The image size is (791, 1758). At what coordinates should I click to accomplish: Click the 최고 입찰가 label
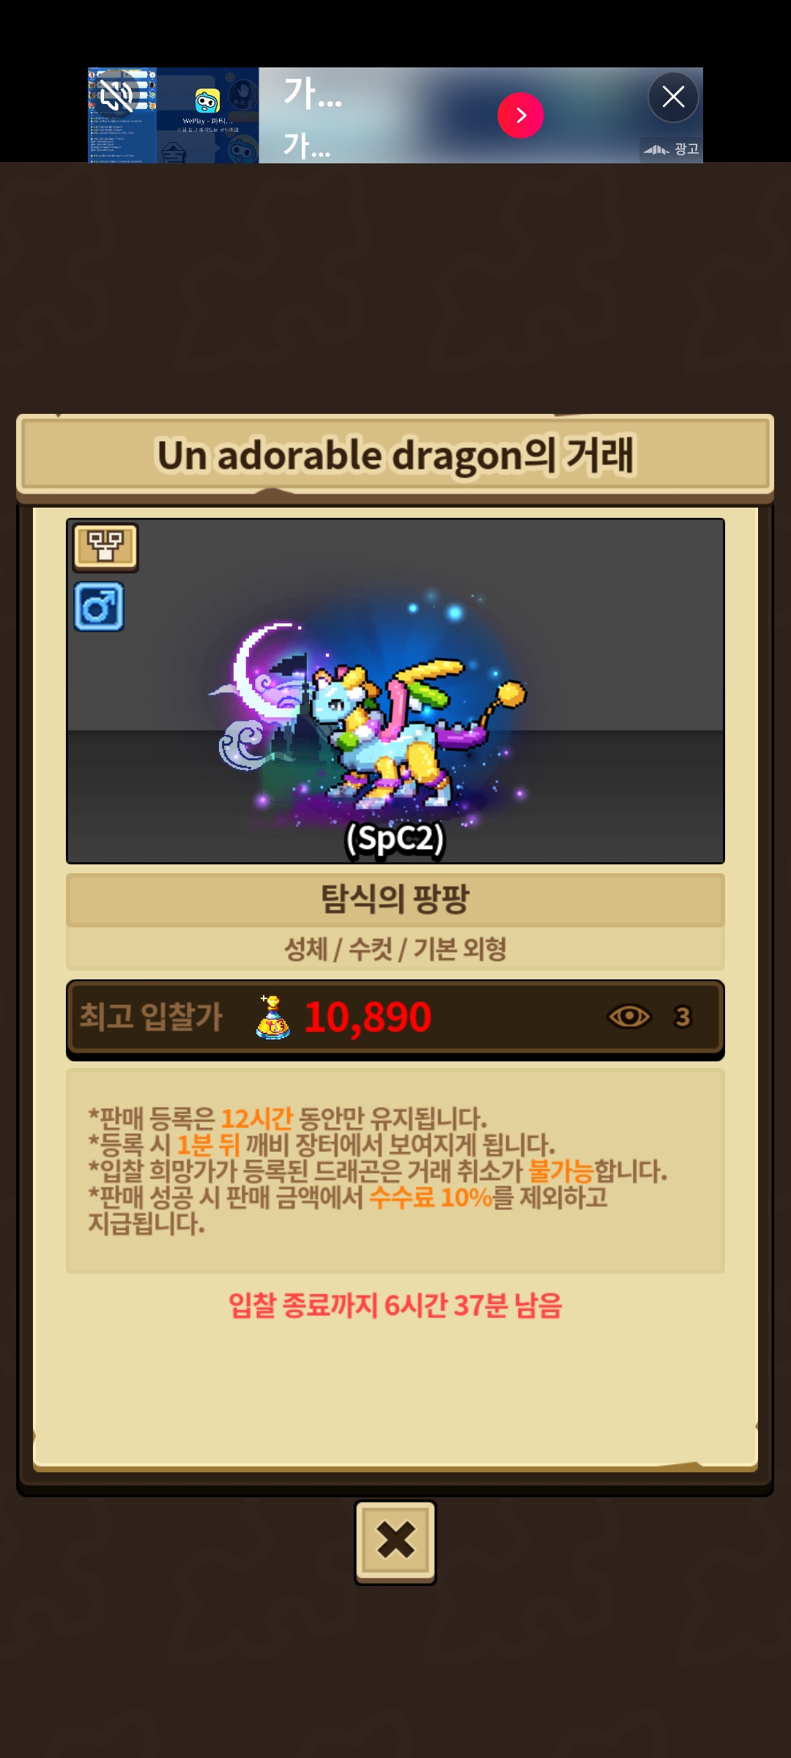[x=151, y=1017]
